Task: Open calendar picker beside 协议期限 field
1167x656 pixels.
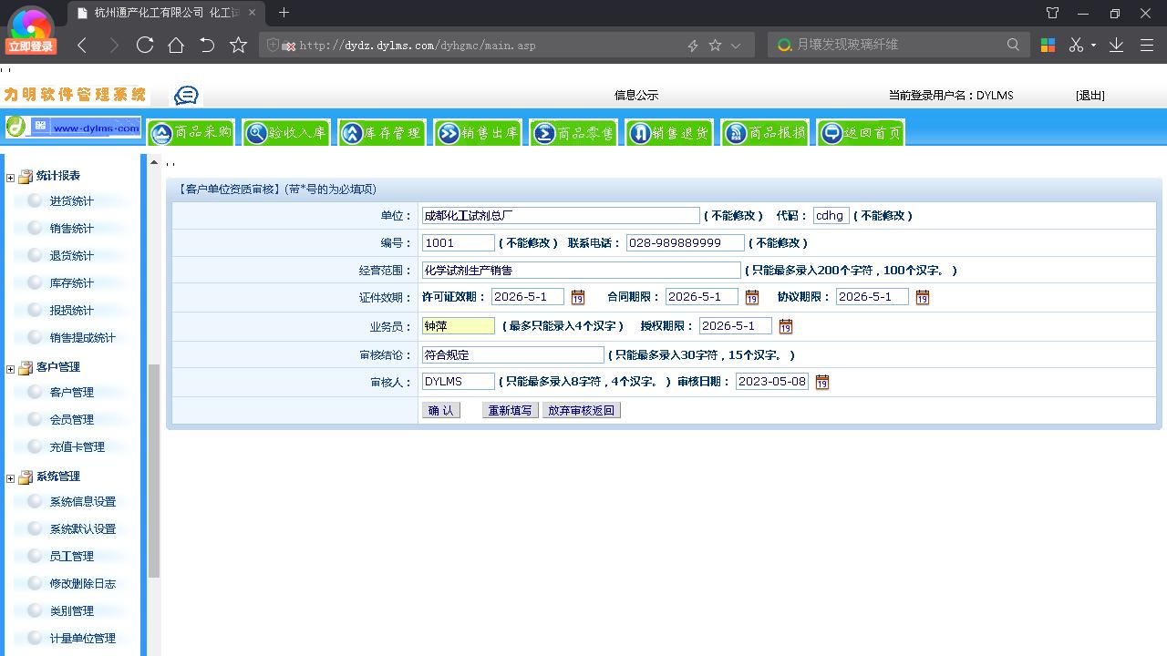Action: [922, 297]
